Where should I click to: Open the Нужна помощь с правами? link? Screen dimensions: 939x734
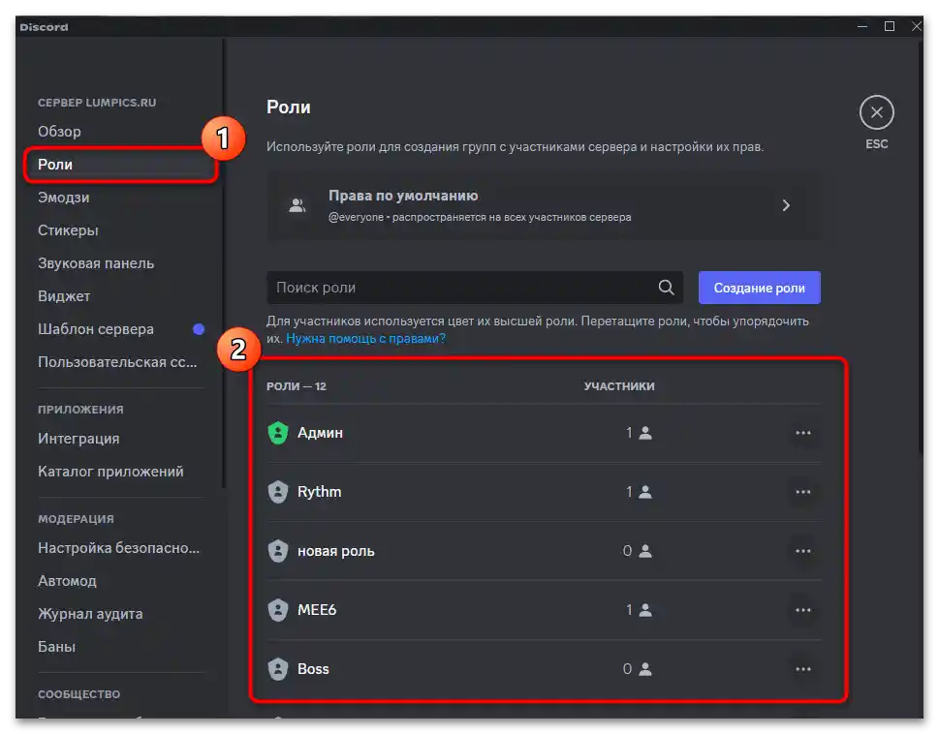tap(366, 339)
